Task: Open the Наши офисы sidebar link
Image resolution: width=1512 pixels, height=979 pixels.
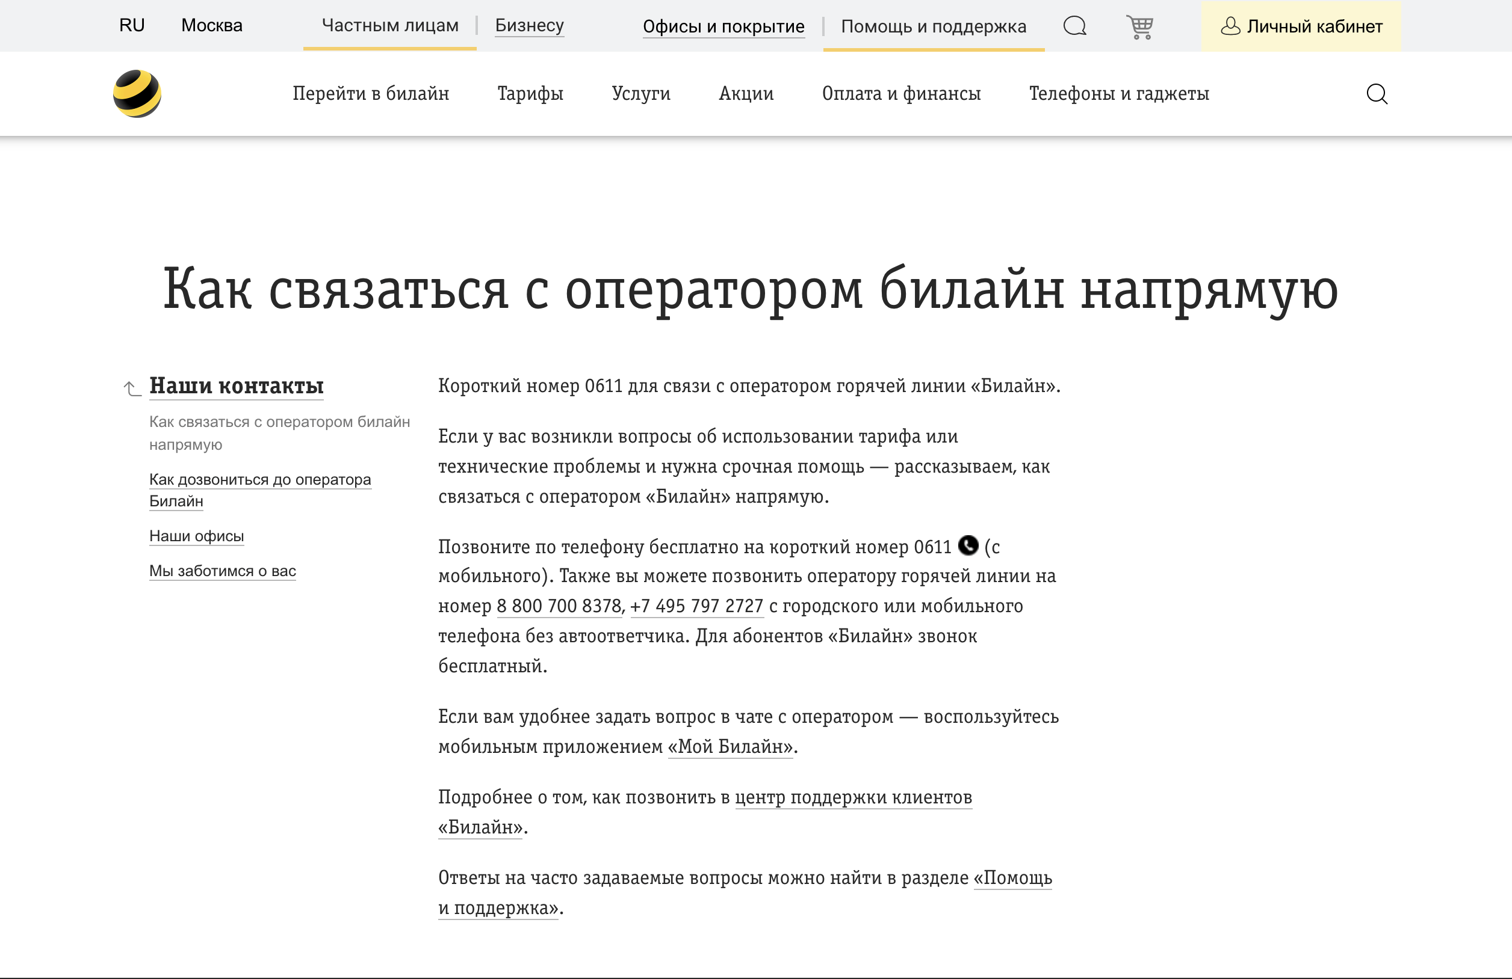Action: click(196, 536)
